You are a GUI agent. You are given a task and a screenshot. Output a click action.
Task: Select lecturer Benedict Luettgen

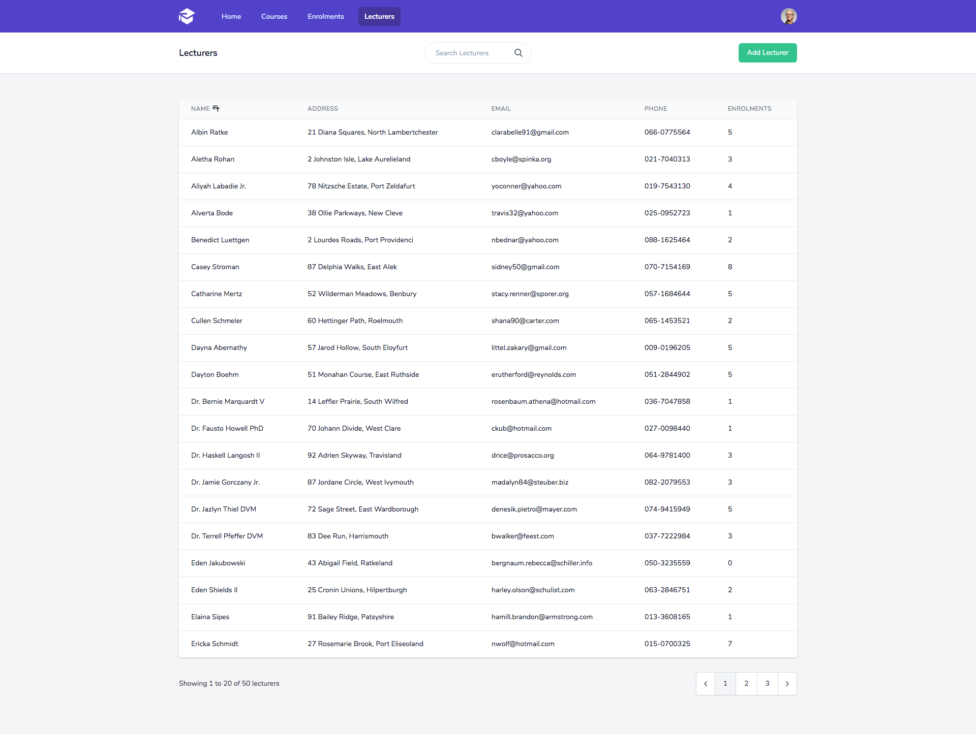click(220, 240)
